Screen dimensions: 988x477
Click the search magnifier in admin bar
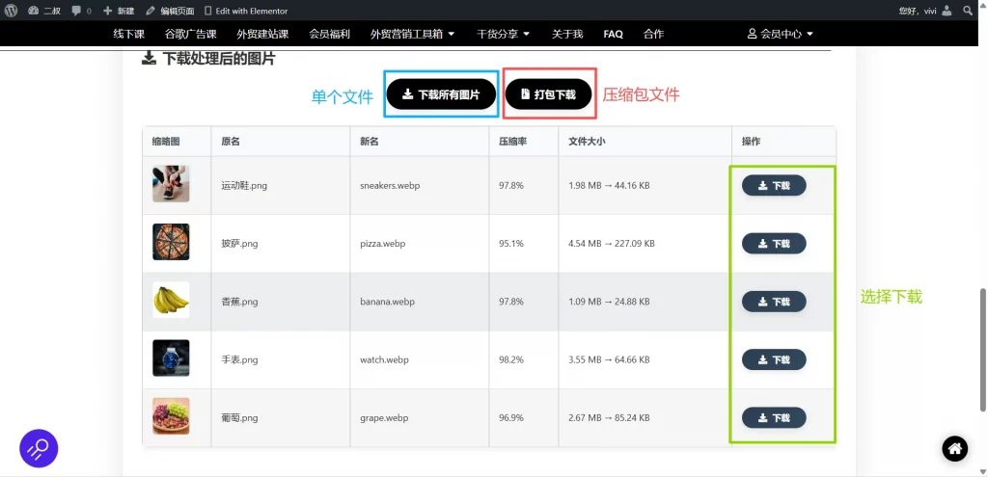tap(968, 11)
